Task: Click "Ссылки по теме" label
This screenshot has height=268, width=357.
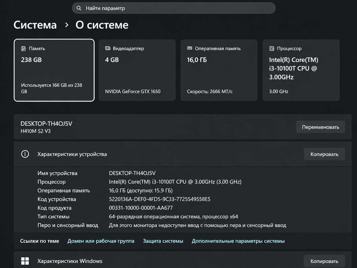Action: click(x=39, y=241)
